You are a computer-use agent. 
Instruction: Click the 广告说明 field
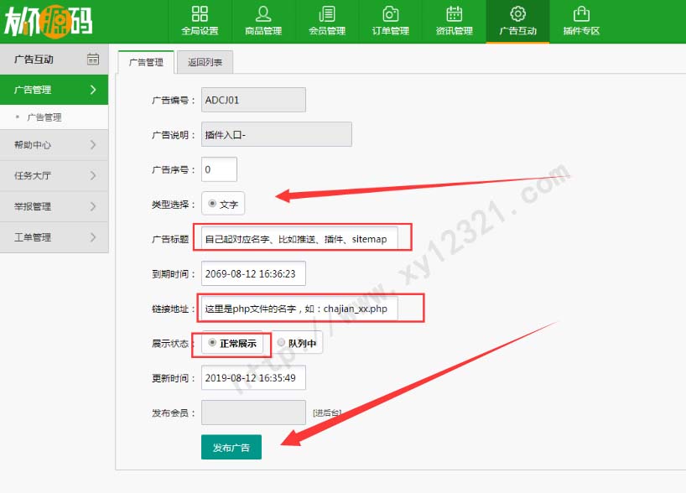coord(277,134)
